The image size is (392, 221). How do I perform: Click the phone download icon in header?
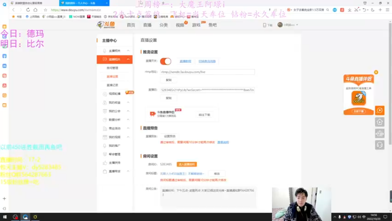coord(265,25)
